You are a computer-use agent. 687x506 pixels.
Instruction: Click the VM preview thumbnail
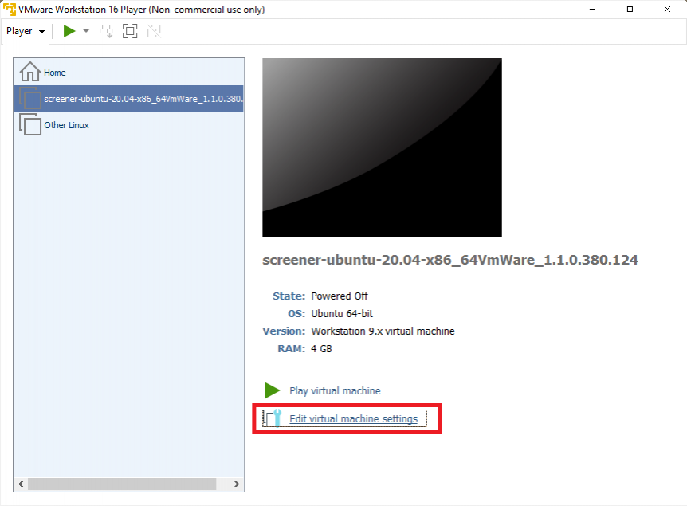pyautogui.click(x=382, y=147)
